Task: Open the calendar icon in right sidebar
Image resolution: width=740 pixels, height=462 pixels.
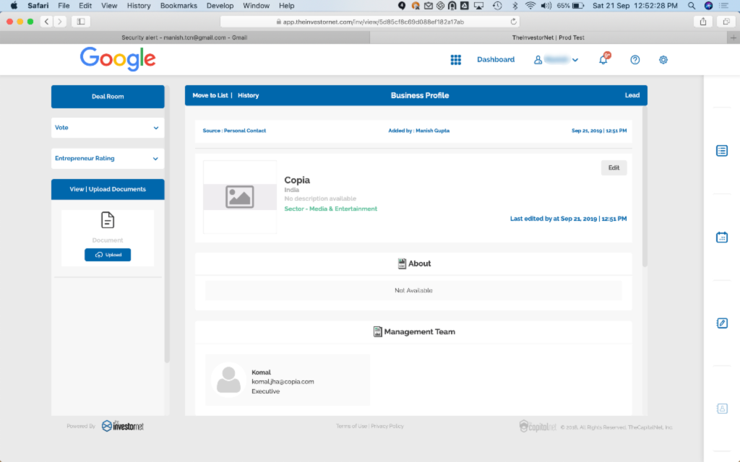Action: click(722, 237)
